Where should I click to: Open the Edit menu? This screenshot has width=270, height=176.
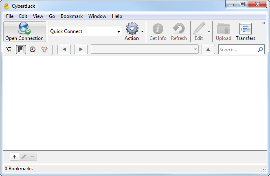(23, 16)
